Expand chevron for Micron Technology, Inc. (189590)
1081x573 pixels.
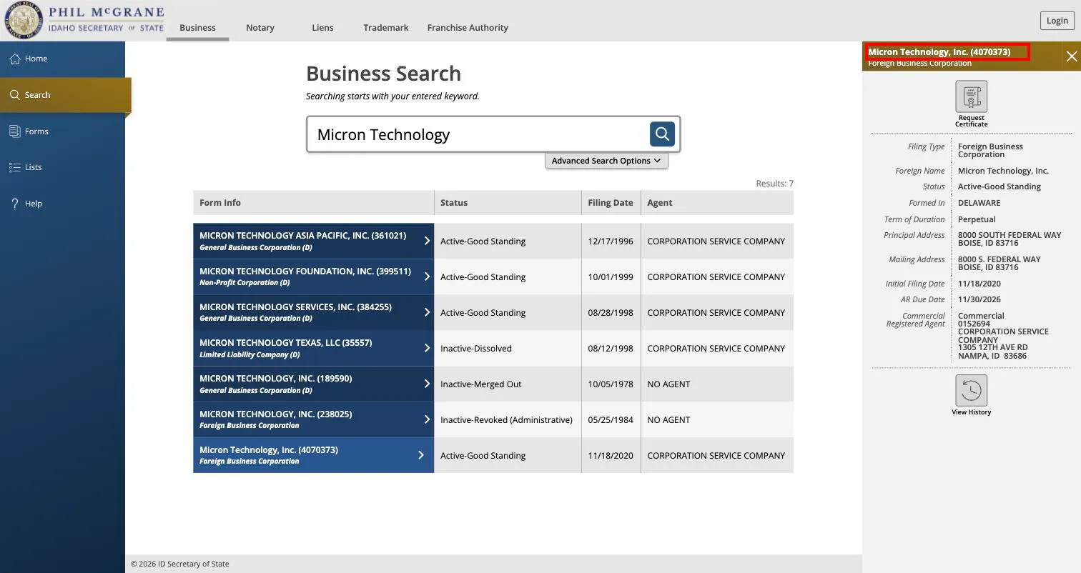click(427, 384)
